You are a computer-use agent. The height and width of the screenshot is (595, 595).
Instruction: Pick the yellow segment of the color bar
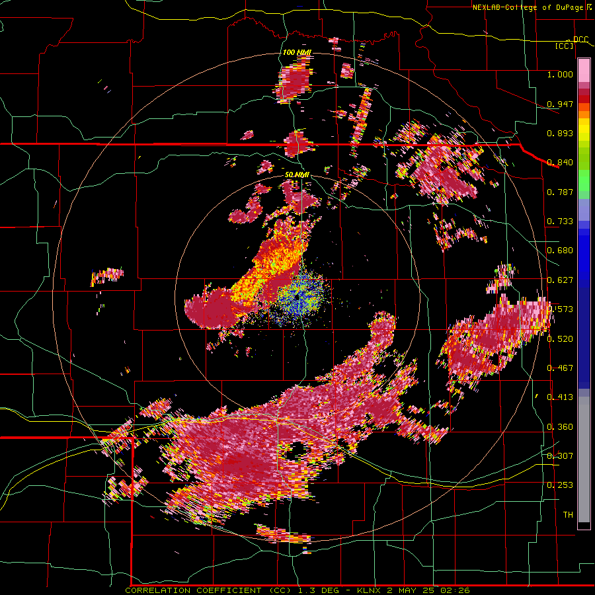point(584,130)
